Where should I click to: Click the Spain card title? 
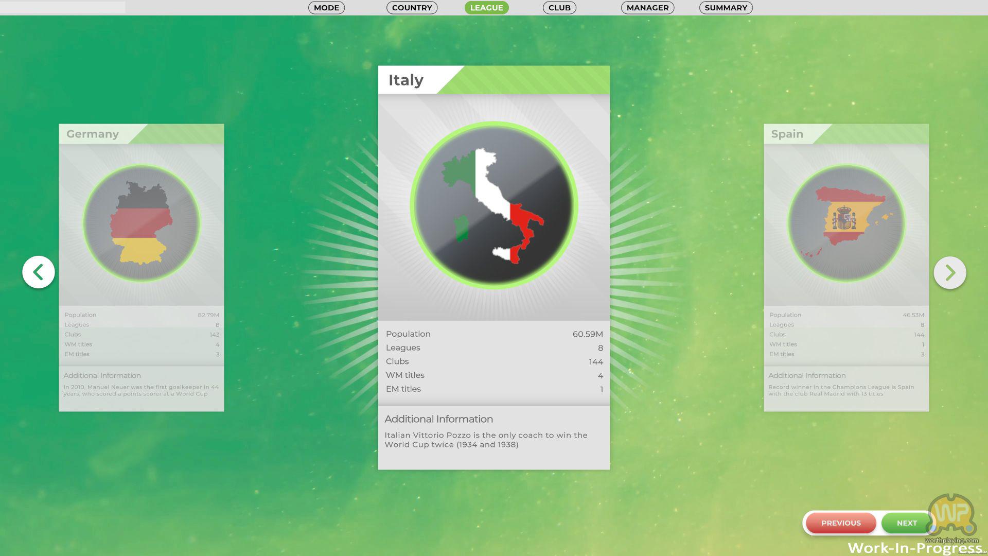tap(787, 134)
